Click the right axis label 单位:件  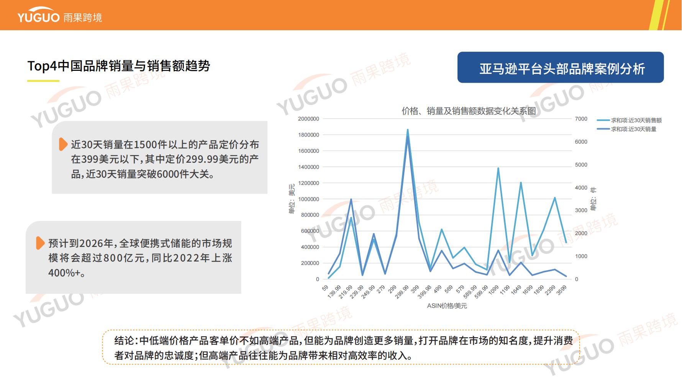[x=593, y=199]
